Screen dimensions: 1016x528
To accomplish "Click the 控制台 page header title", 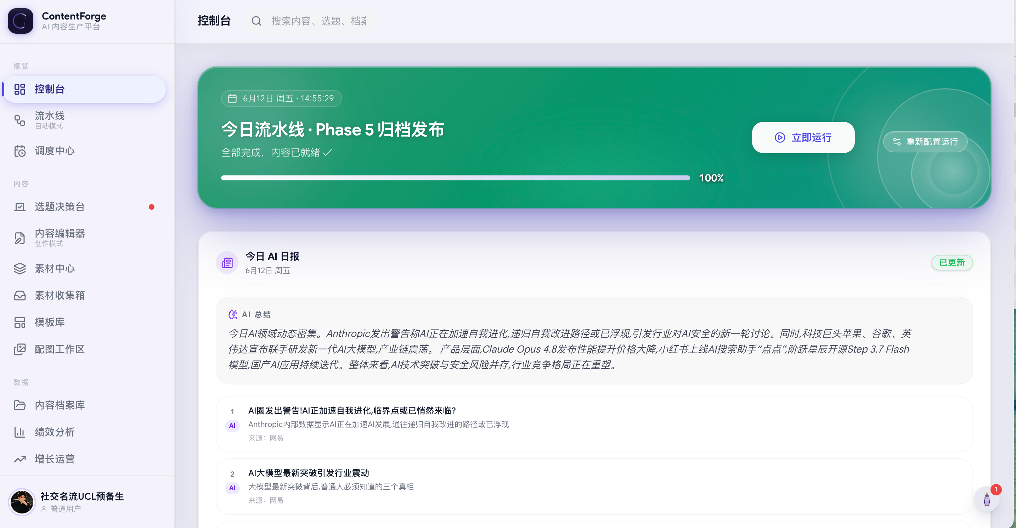I will (214, 21).
